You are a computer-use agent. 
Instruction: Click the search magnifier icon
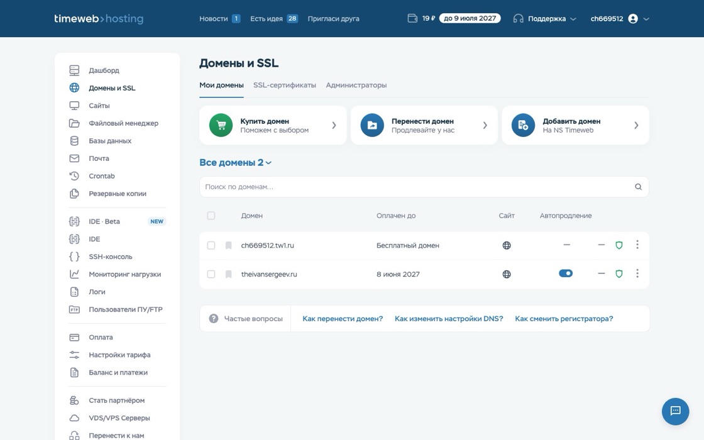(x=638, y=187)
